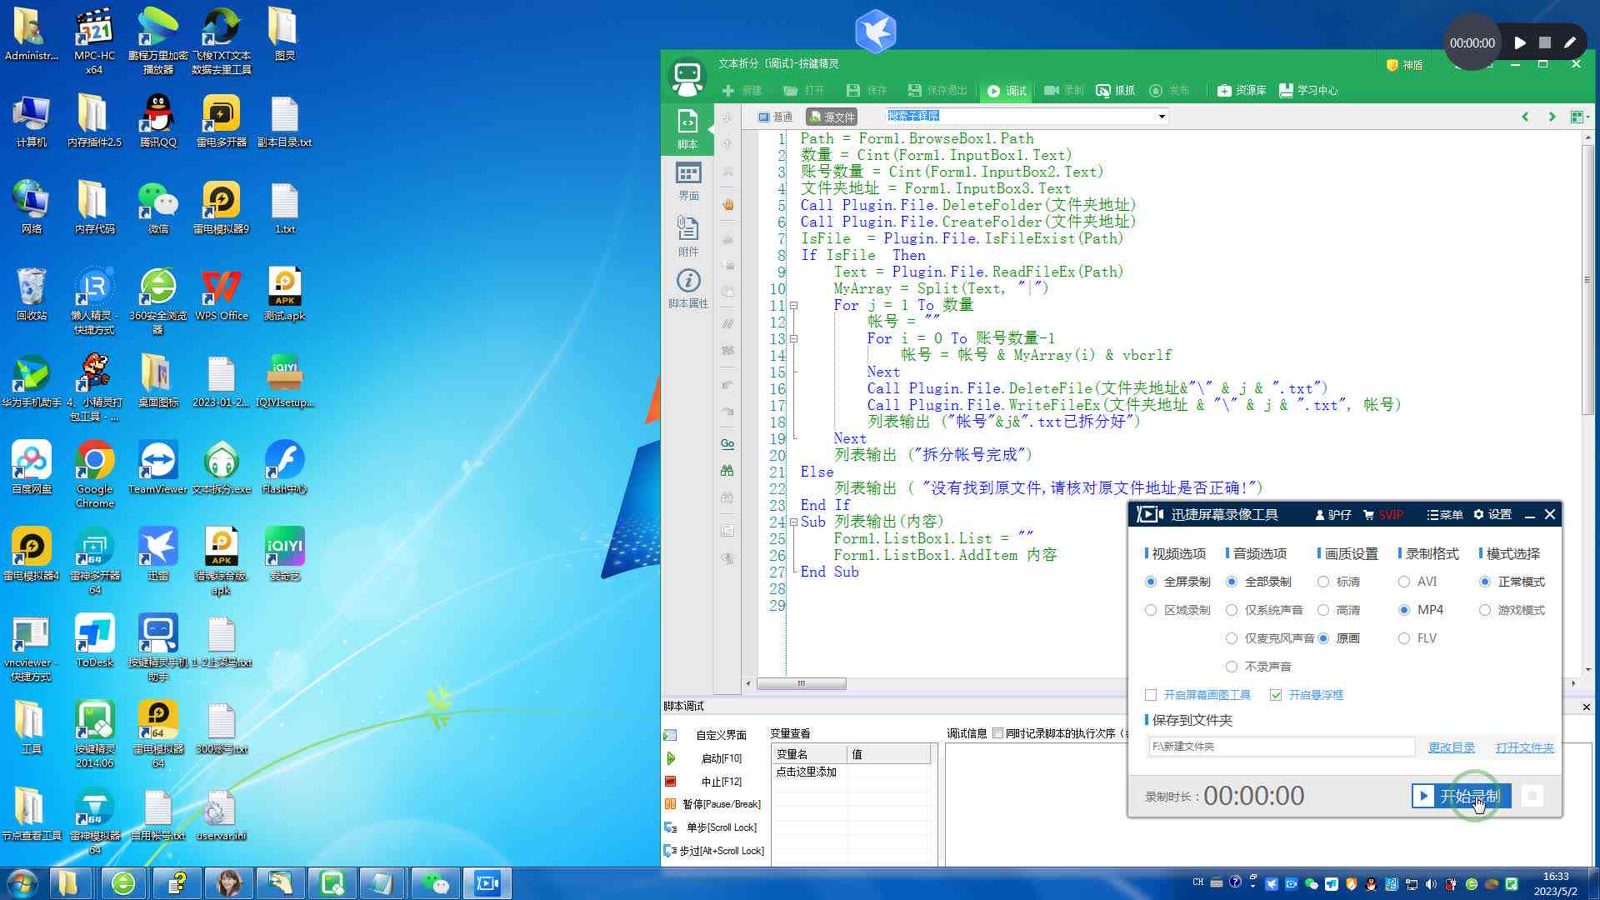Click开始录制 (start recording) button
1600x900 pixels.
(x=1465, y=796)
